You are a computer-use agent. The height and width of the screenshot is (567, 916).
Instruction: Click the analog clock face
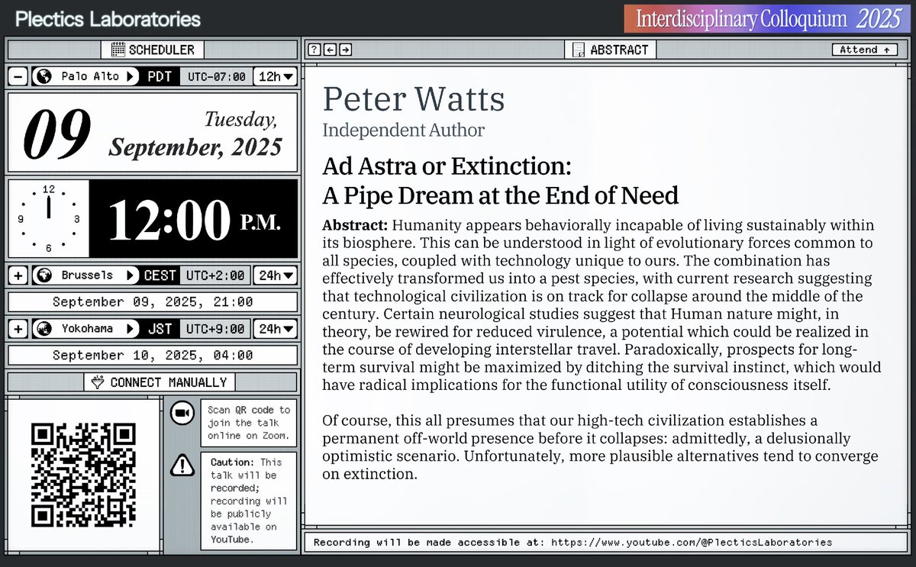(49, 218)
